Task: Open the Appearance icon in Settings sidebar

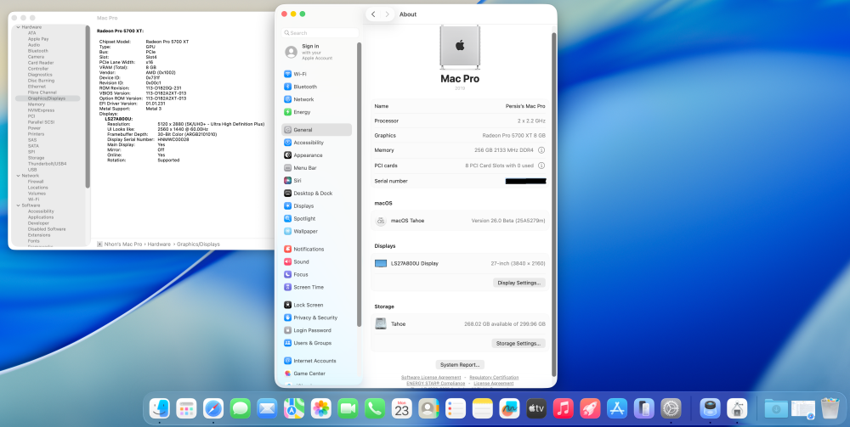Action: tap(288, 155)
